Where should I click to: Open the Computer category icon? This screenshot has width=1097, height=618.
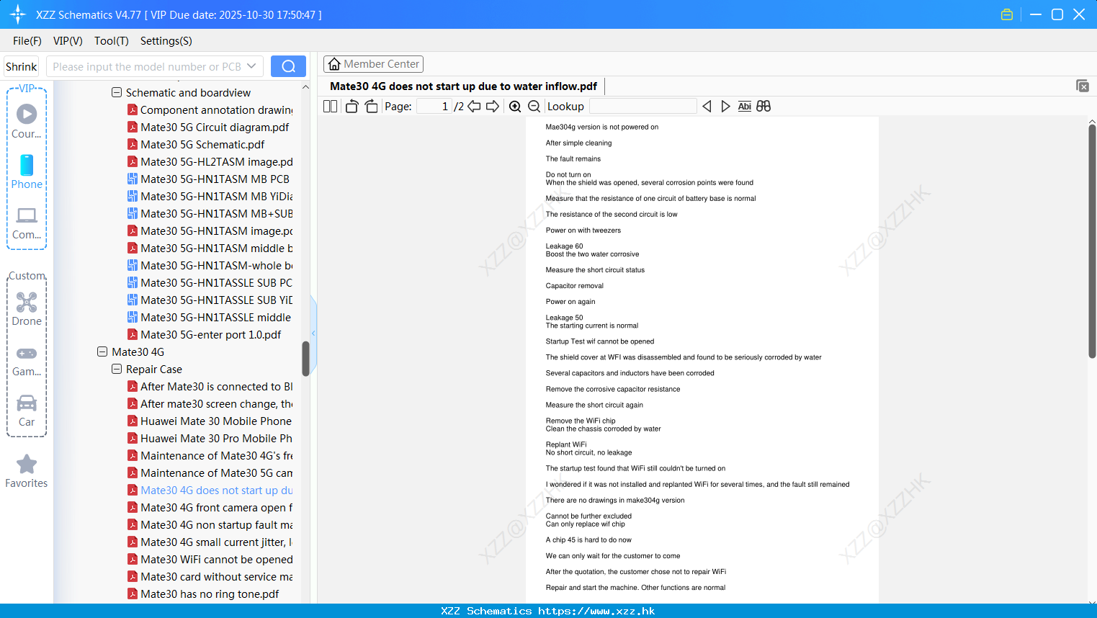pos(27,223)
